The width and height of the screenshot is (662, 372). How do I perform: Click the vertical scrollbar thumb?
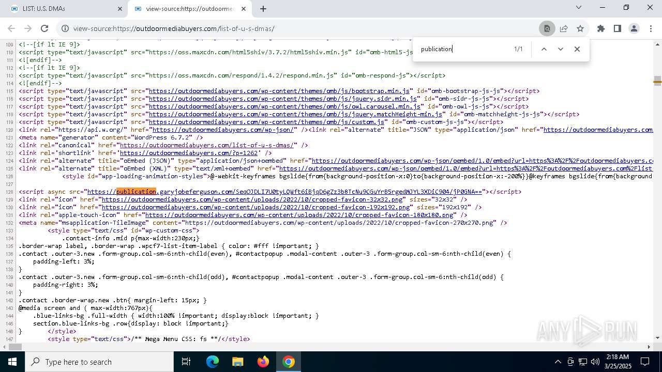(x=657, y=81)
